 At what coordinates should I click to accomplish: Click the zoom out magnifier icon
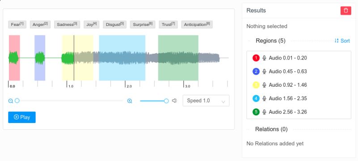(10, 101)
